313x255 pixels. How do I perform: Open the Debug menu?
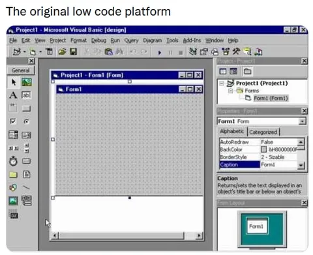point(98,40)
